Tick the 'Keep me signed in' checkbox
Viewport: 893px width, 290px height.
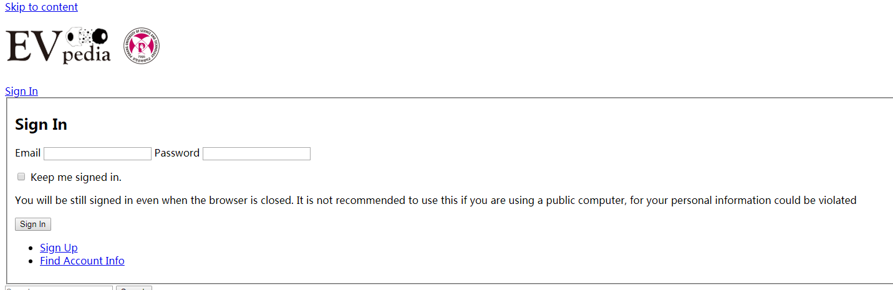[21, 177]
